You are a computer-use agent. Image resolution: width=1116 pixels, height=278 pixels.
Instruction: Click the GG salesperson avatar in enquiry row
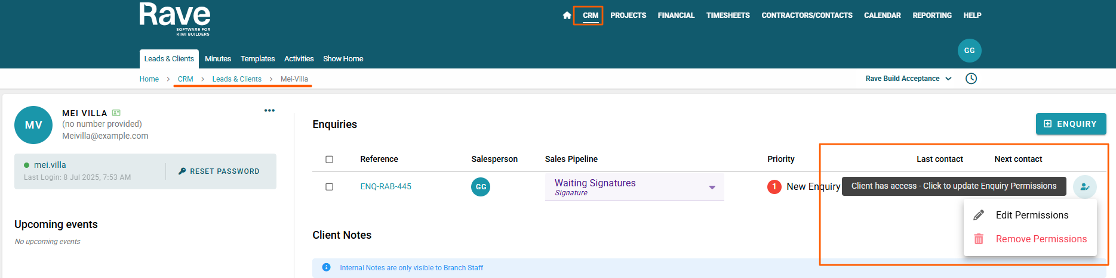pos(481,187)
